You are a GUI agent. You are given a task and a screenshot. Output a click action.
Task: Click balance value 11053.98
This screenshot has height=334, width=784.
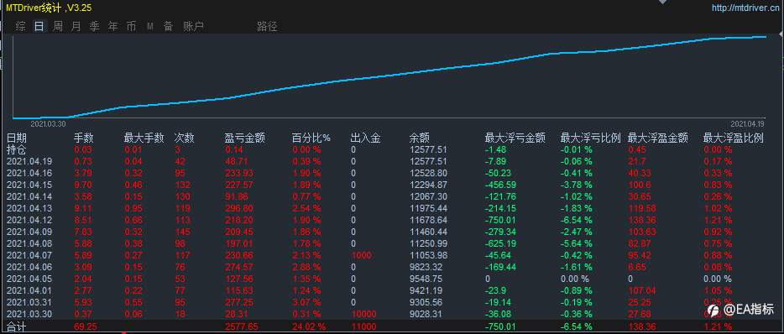(x=428, y=255)
